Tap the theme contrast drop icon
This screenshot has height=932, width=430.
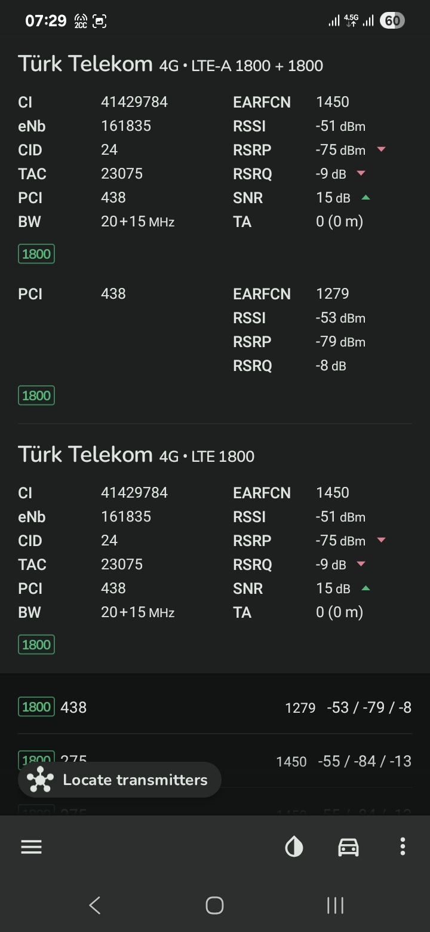click(x=294, y=847)
